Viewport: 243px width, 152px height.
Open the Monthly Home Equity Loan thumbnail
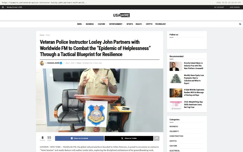(176, 79)
